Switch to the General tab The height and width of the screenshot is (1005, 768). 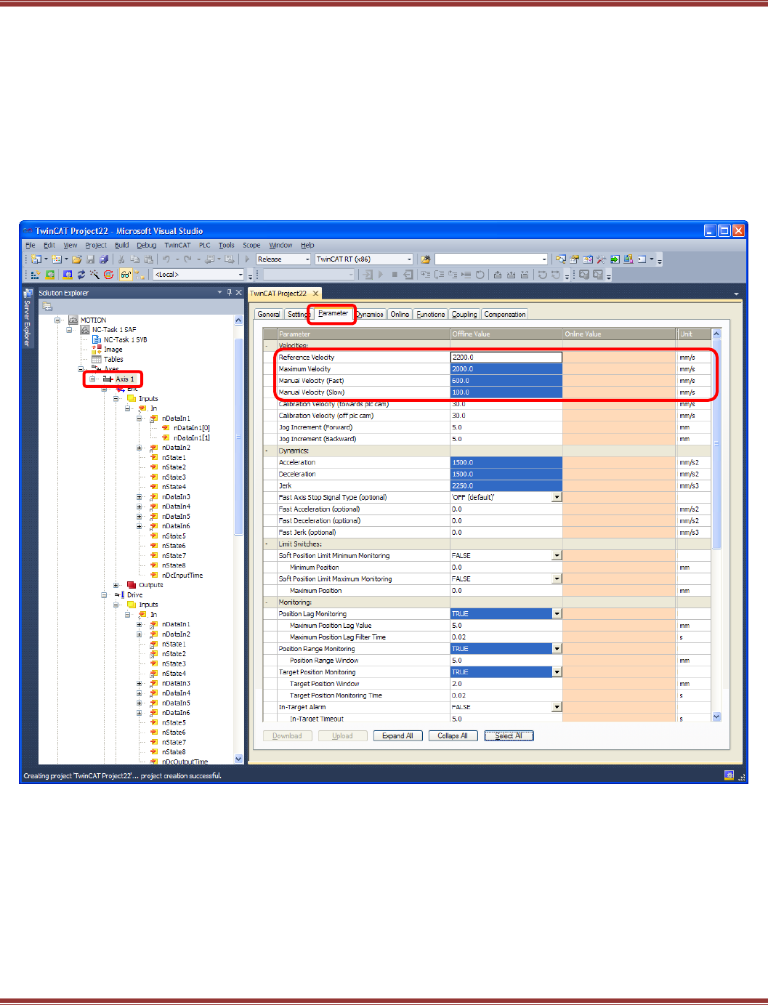point(269,315)
